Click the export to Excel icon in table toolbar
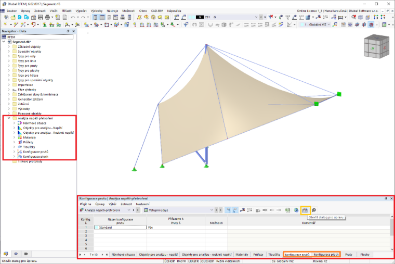This screenshot has height=264, width=395. click(x=287, y=210)
